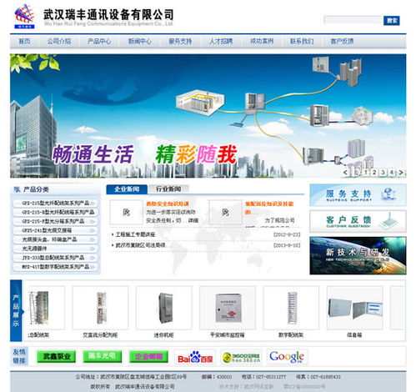Open 光无源器件 category
Viewport: 416px width, 392px height.
56,249
